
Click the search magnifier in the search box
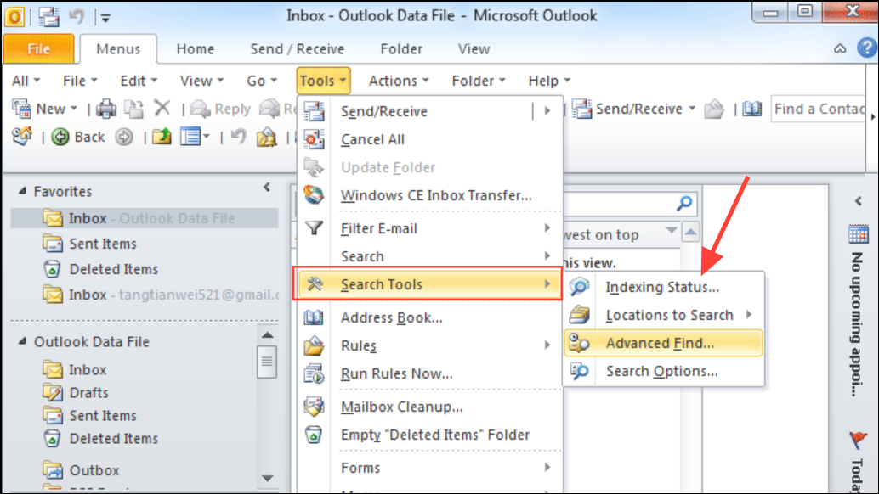click(x=684, y=204)
